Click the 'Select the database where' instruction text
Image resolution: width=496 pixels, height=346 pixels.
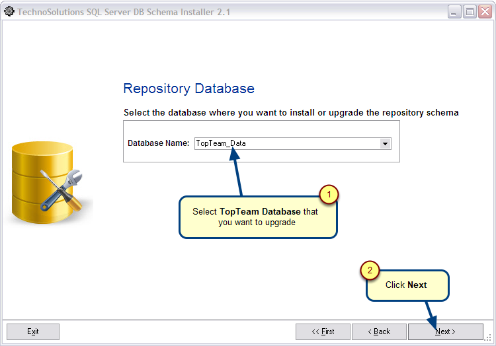pyautogui.click(x=291, y=113)
